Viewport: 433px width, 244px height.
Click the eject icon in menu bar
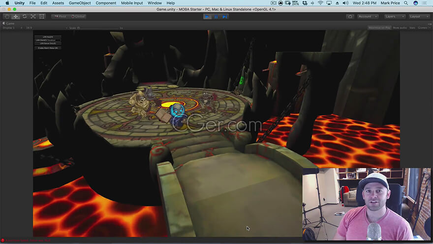[x=337, y=3]
